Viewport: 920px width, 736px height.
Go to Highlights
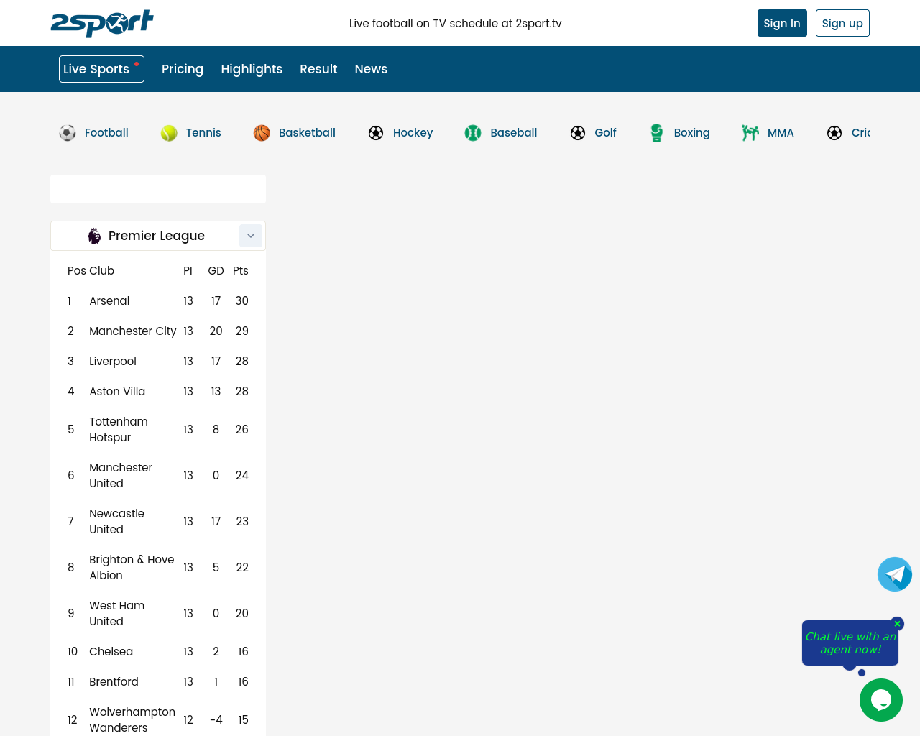click(252, 69)
